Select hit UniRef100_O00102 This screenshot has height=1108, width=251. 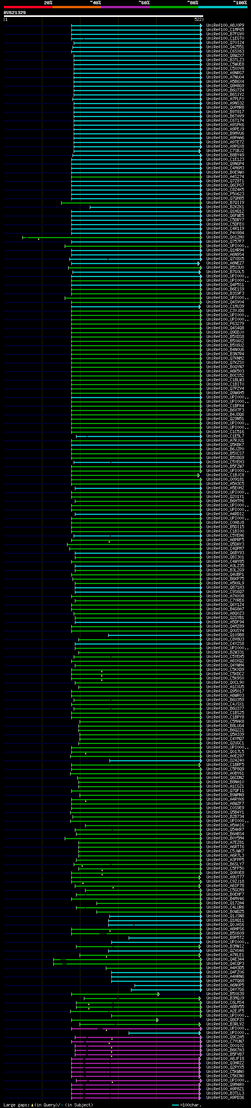(x=225, y=1046)
